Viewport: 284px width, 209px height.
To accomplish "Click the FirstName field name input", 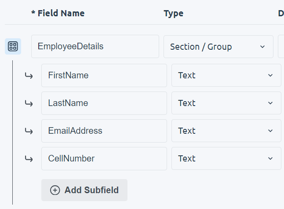I will click(104, 75).
